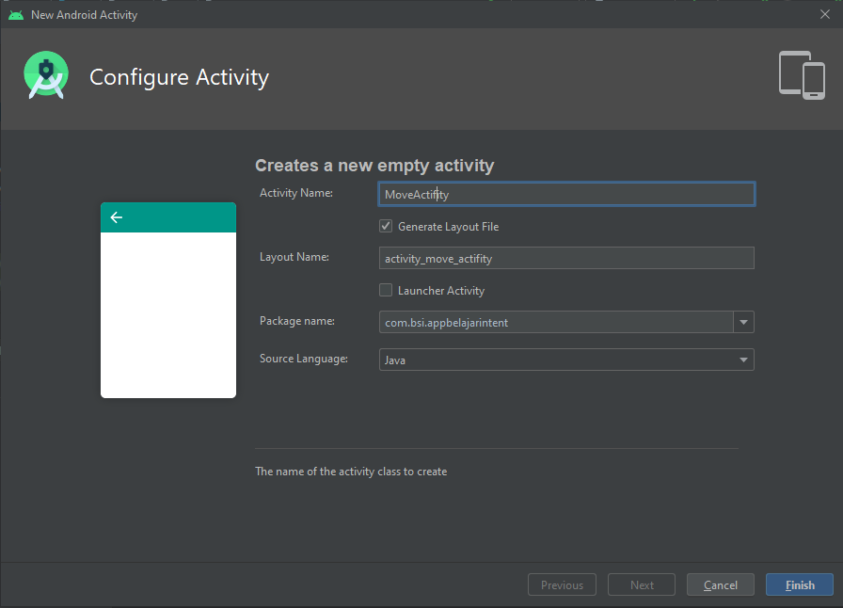843x608 pixels.
Task: Click the Source Language label
Action: pyautogui.click(x=304, y=359)
